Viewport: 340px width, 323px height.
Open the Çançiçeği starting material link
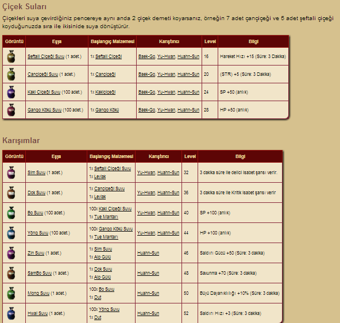[x=105, y=74]
